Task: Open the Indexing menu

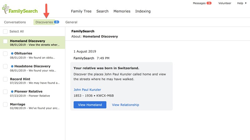Action: click(x=143, y=11)
